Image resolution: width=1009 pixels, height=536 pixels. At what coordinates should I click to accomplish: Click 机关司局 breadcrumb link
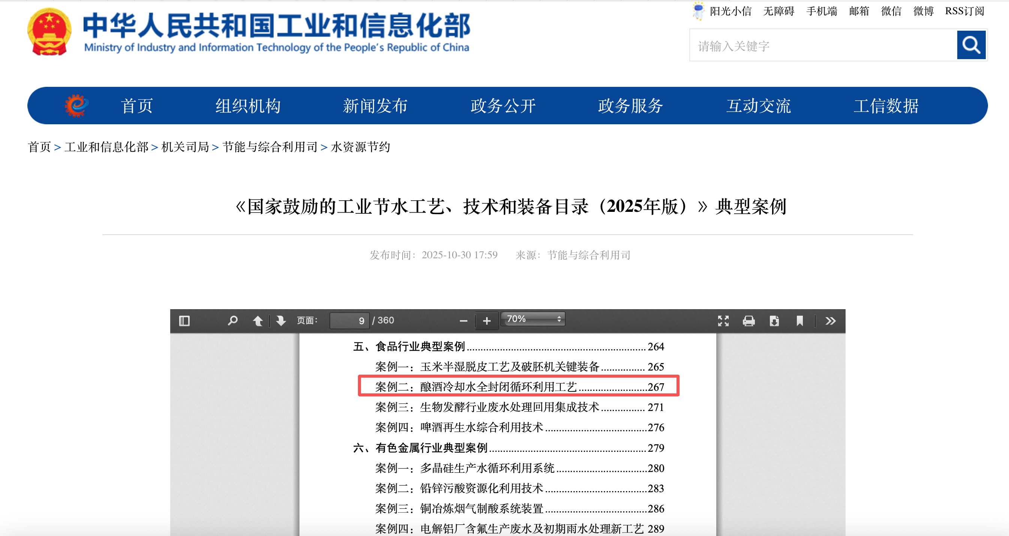click(x=185, y=147)
